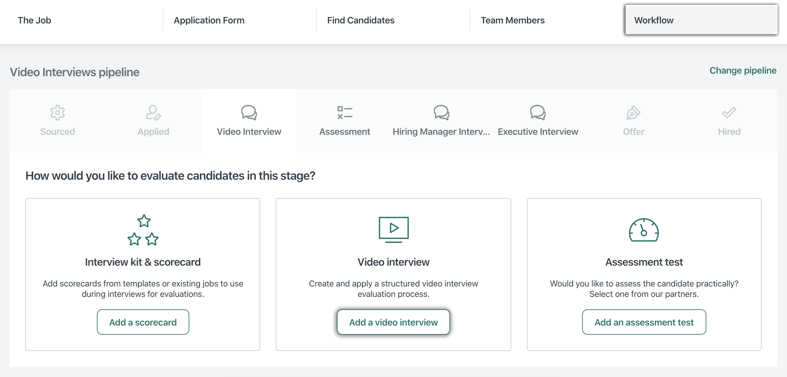Click the Applied stage person-edit icon
The width and height of the screenshot is (787, 377).
(153, 113)
